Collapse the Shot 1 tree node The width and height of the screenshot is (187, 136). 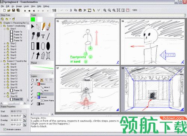pos(4,29)
